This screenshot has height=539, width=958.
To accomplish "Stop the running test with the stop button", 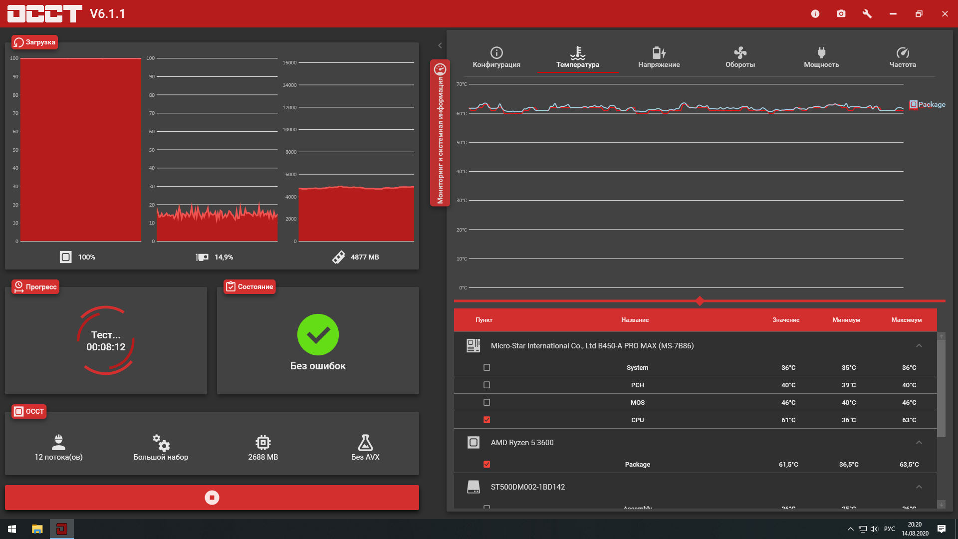I will 212,498.
